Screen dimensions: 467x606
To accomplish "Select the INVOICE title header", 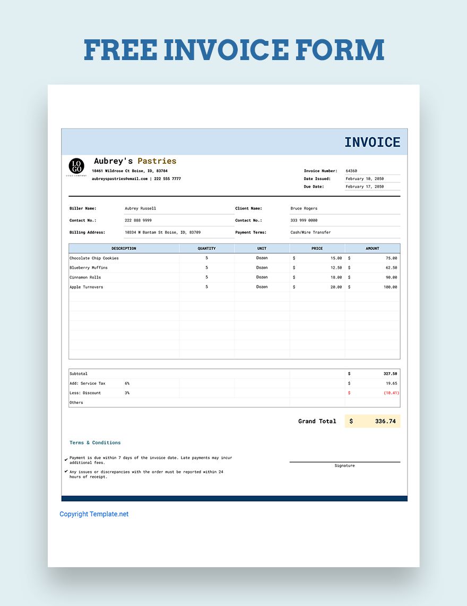I will tap(373, 142).
